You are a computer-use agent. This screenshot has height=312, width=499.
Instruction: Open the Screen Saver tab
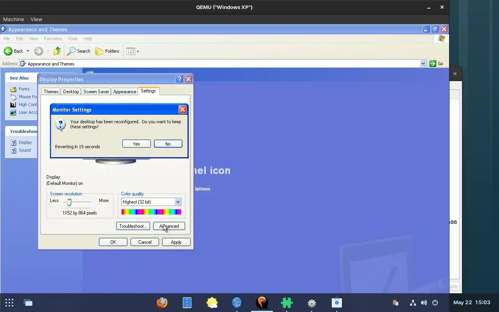coord(96,92)
